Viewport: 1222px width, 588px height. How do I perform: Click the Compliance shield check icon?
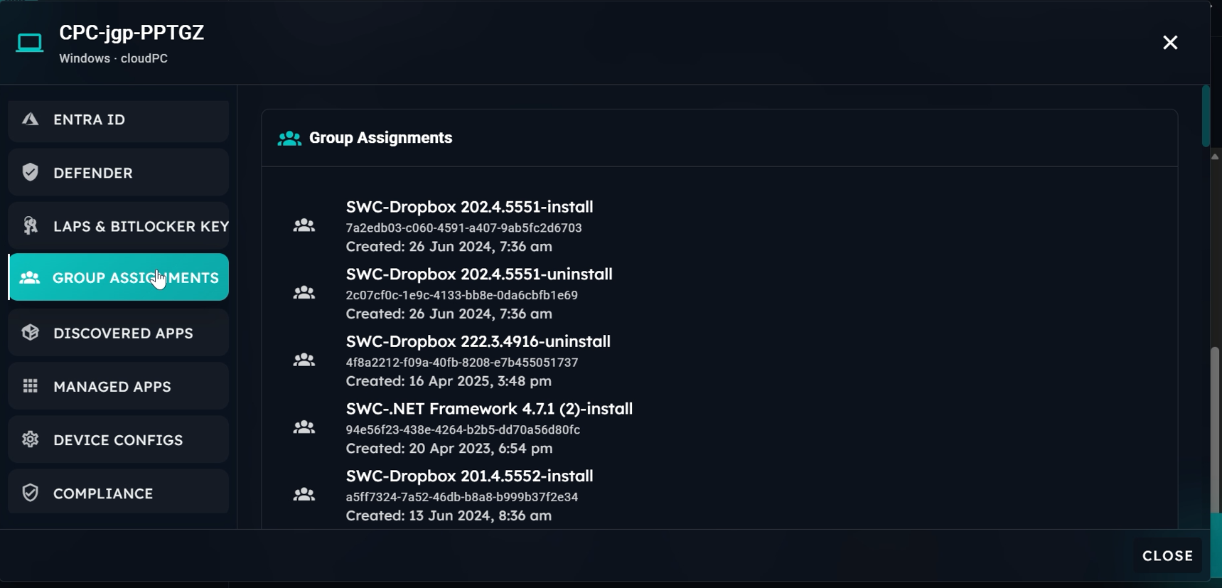click(30, 493)
